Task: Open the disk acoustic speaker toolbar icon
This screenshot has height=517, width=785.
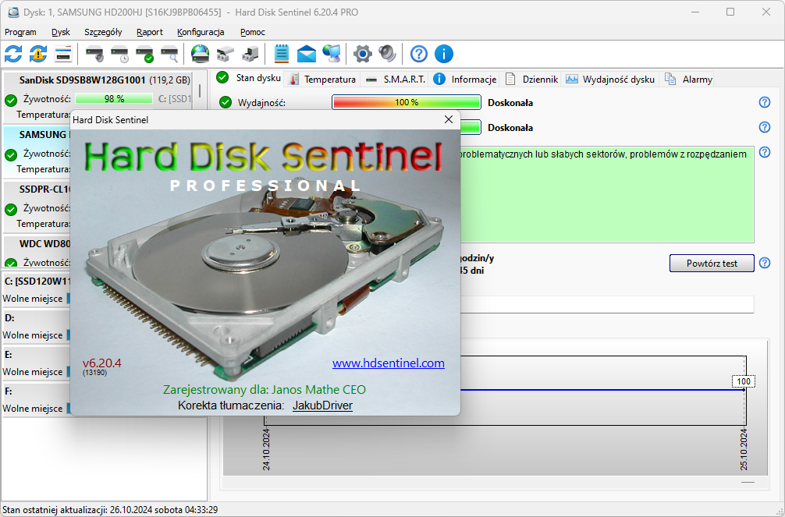Action: (x=94, y=54)
